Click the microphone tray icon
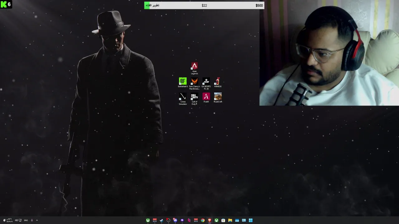 tap(32, 220)
